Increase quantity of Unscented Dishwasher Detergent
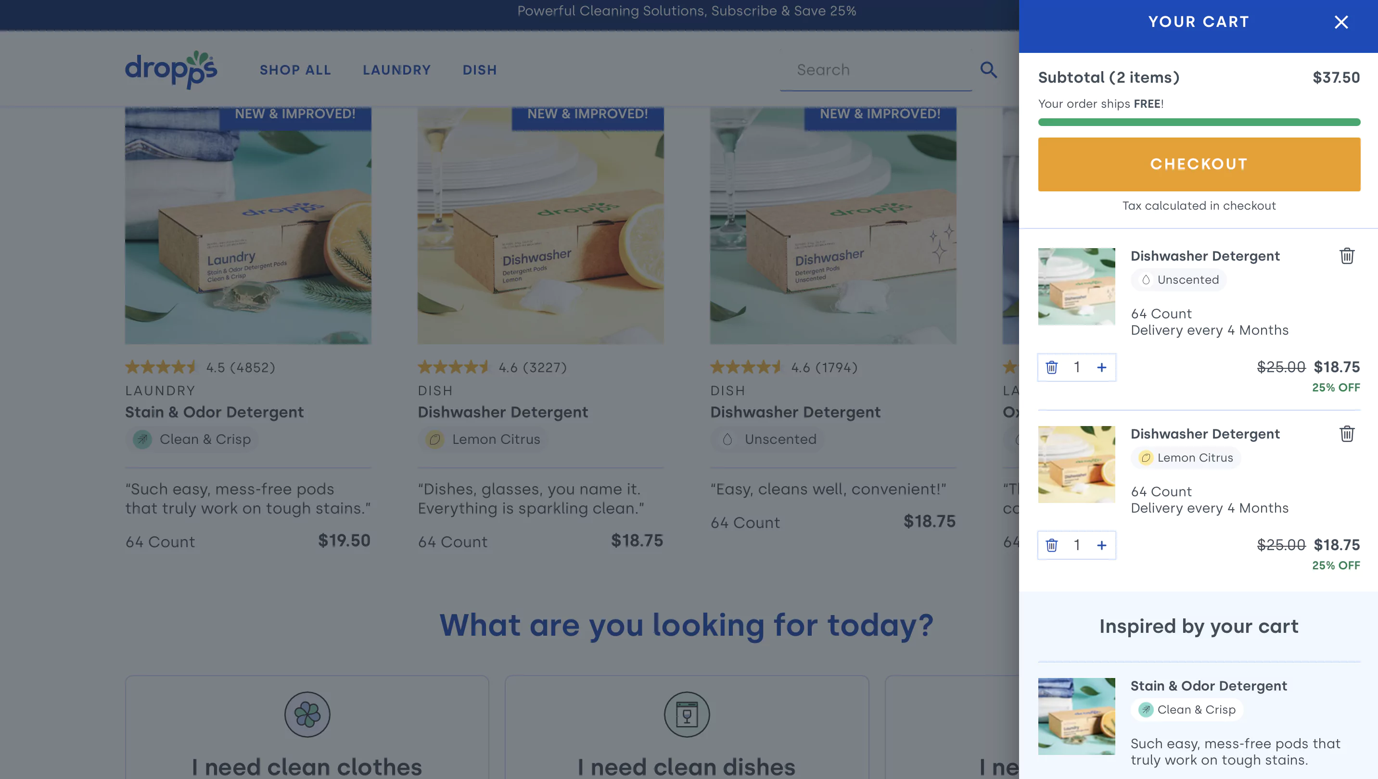1378x779 pixels. [x=1101, y=367]
